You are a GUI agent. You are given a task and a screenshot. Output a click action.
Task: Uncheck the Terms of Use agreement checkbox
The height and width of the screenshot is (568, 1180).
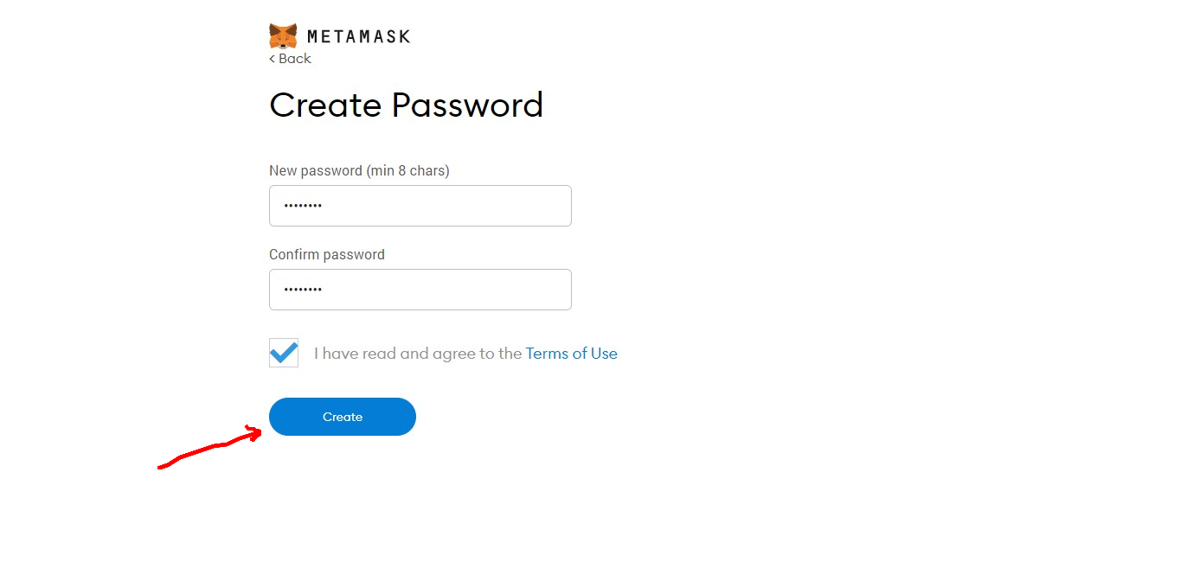click(x=284, y=353)
